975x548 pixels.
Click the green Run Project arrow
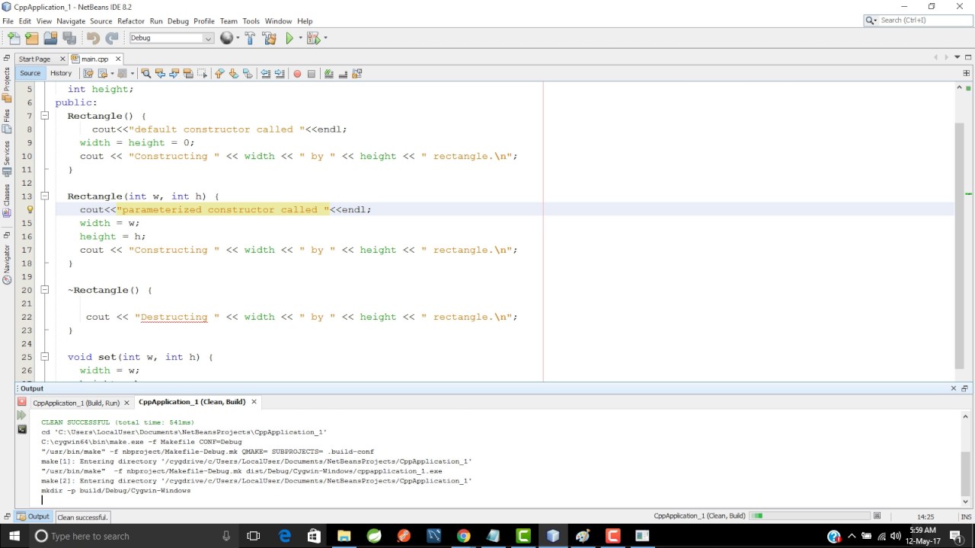[289, 38]
